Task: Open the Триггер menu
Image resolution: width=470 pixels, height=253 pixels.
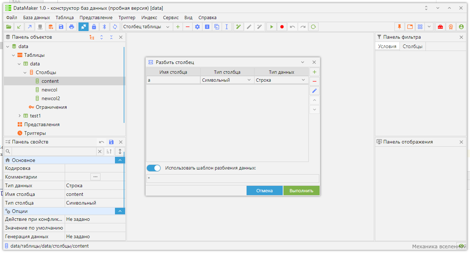Action: click(127, 17)
